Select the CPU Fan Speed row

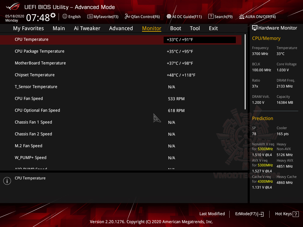point(121,99)
